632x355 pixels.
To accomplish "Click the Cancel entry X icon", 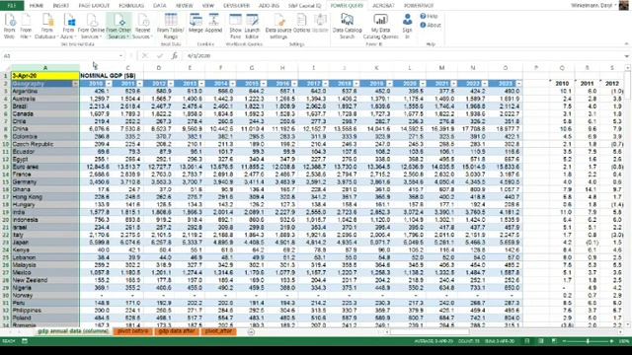I will pyautogui.click(x=145, y=56).
